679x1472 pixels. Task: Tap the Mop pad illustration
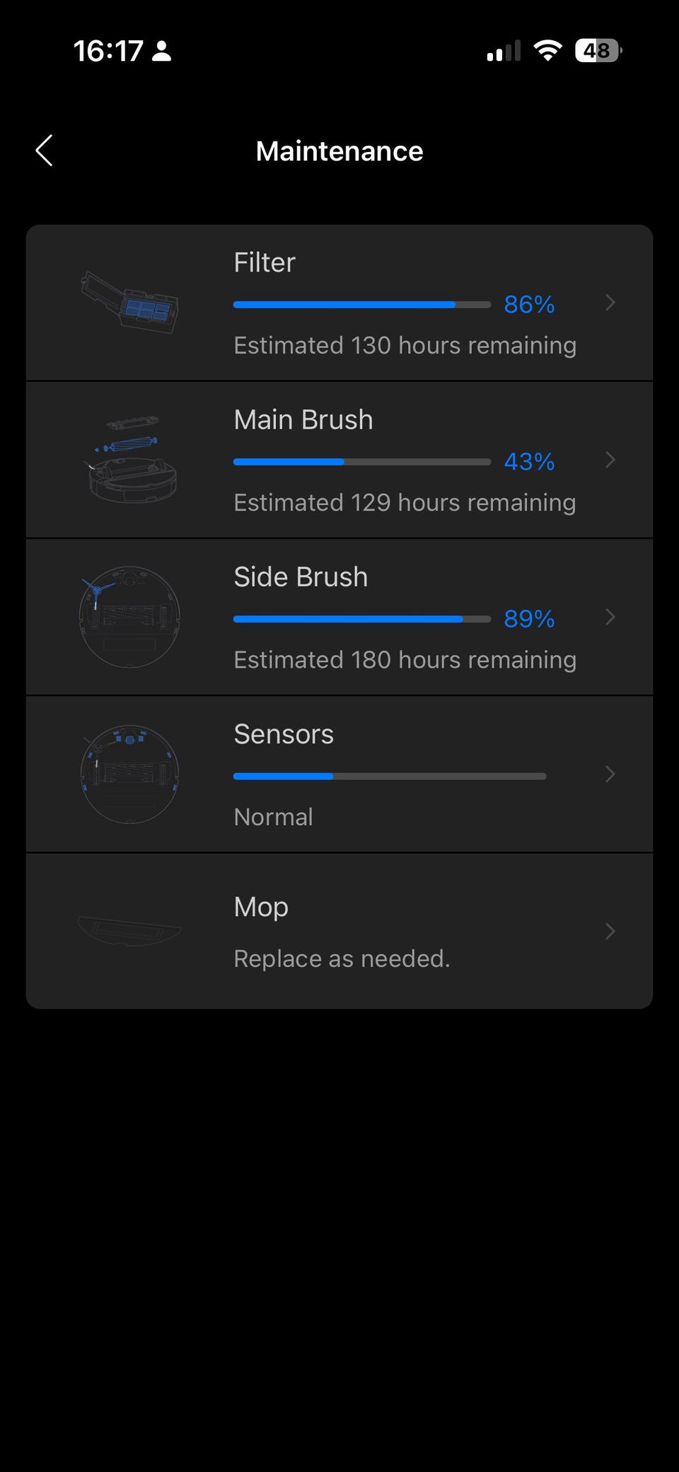tap(129, 930)
